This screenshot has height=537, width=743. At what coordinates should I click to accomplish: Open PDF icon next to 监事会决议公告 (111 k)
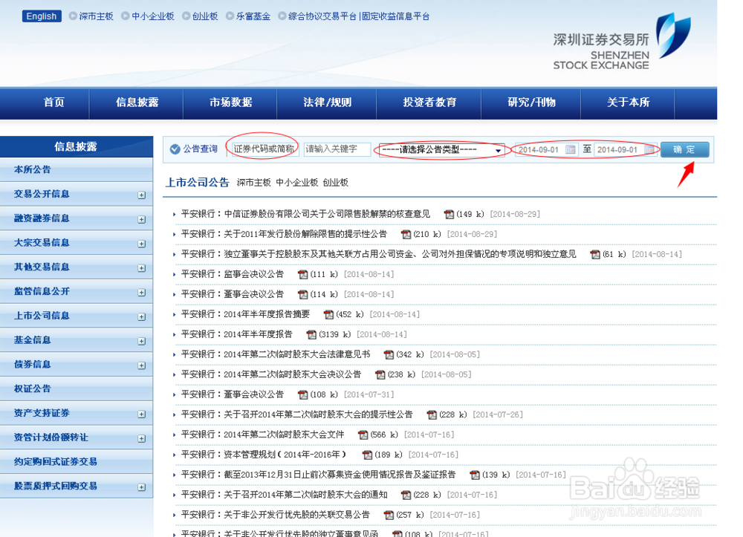[303, 275]
